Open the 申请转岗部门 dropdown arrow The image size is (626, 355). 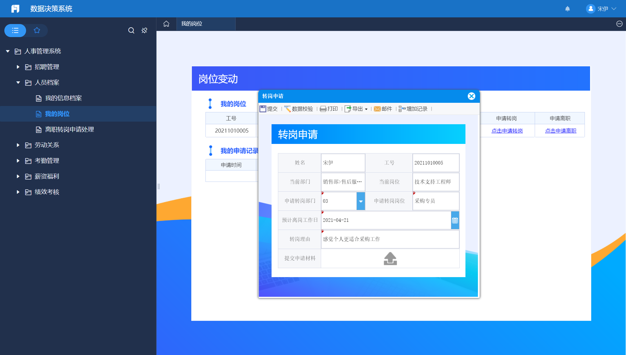pos(361,201)
